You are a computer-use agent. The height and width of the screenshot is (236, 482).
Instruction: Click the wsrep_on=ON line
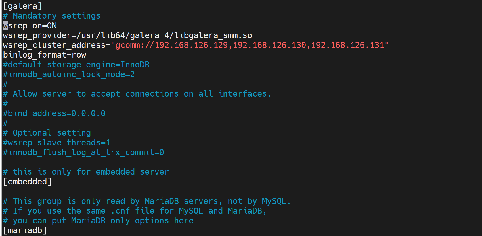[30, 26]
